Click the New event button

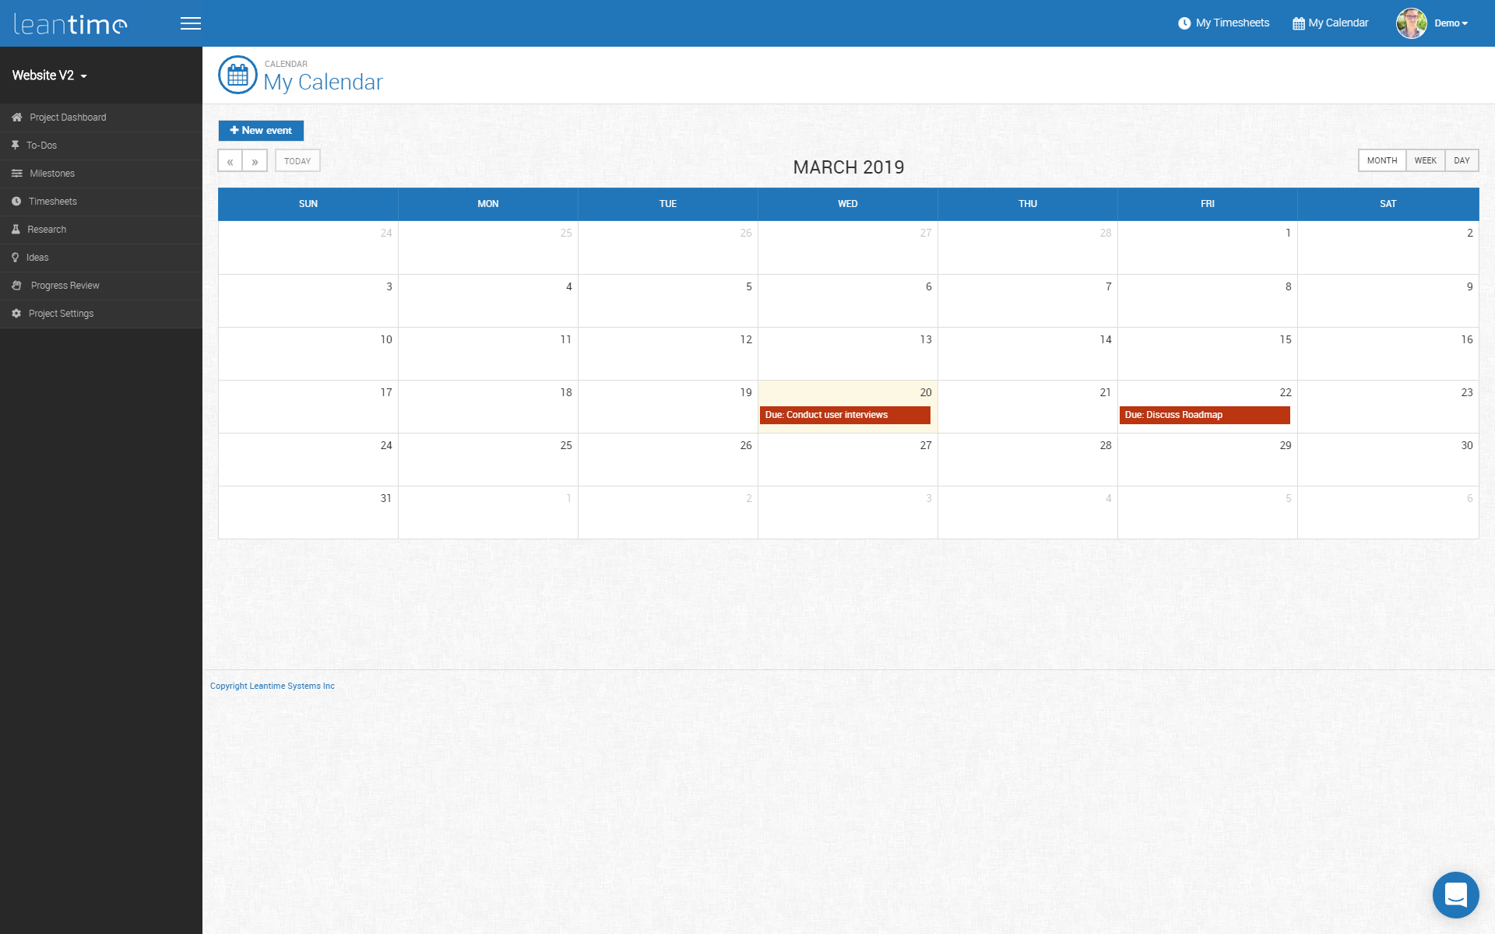point(261,131)
